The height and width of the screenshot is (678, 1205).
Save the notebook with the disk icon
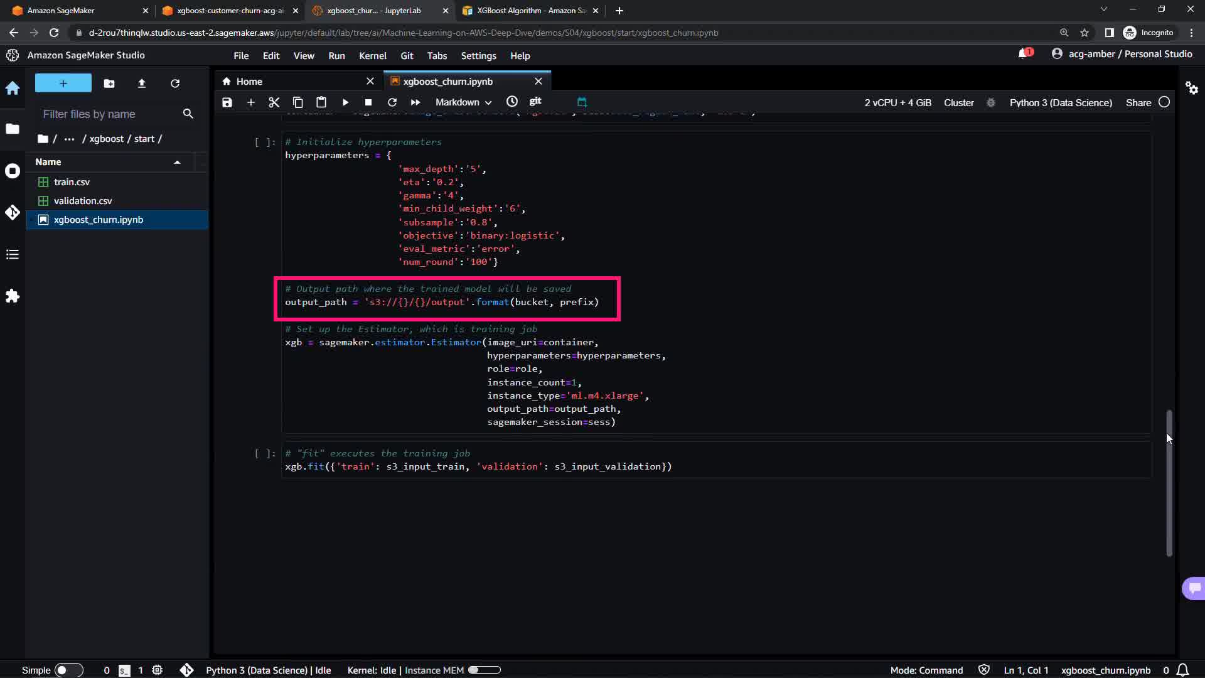click(227, 102)
